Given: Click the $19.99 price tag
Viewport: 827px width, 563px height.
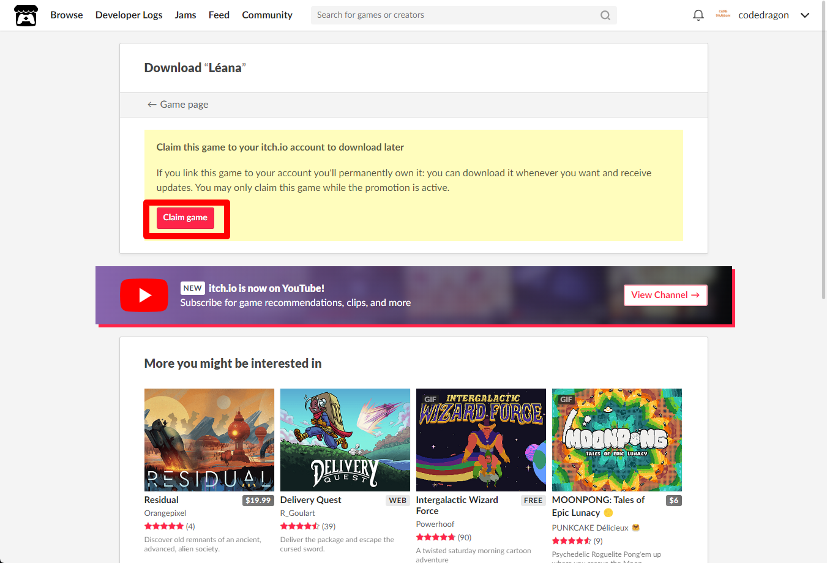Looking at the screenshot, I should (x=258, y=501).
